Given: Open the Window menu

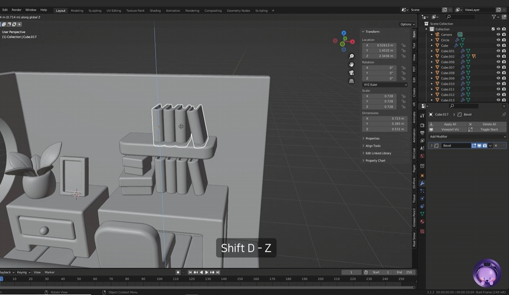Looking at the screenshot, I should coord(31,10).
